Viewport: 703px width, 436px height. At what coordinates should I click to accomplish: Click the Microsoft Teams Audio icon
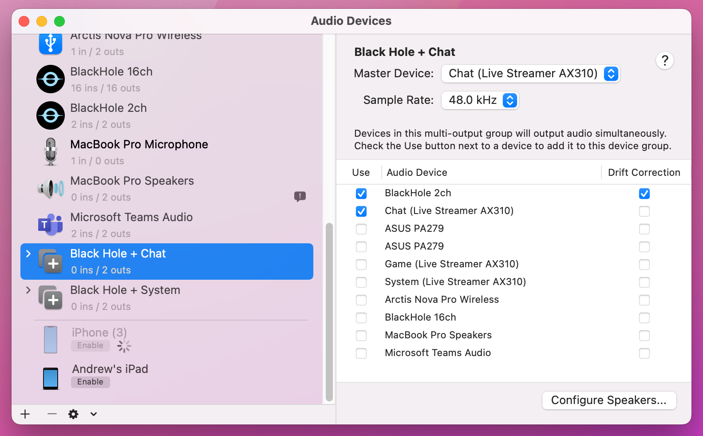[51, 225]
